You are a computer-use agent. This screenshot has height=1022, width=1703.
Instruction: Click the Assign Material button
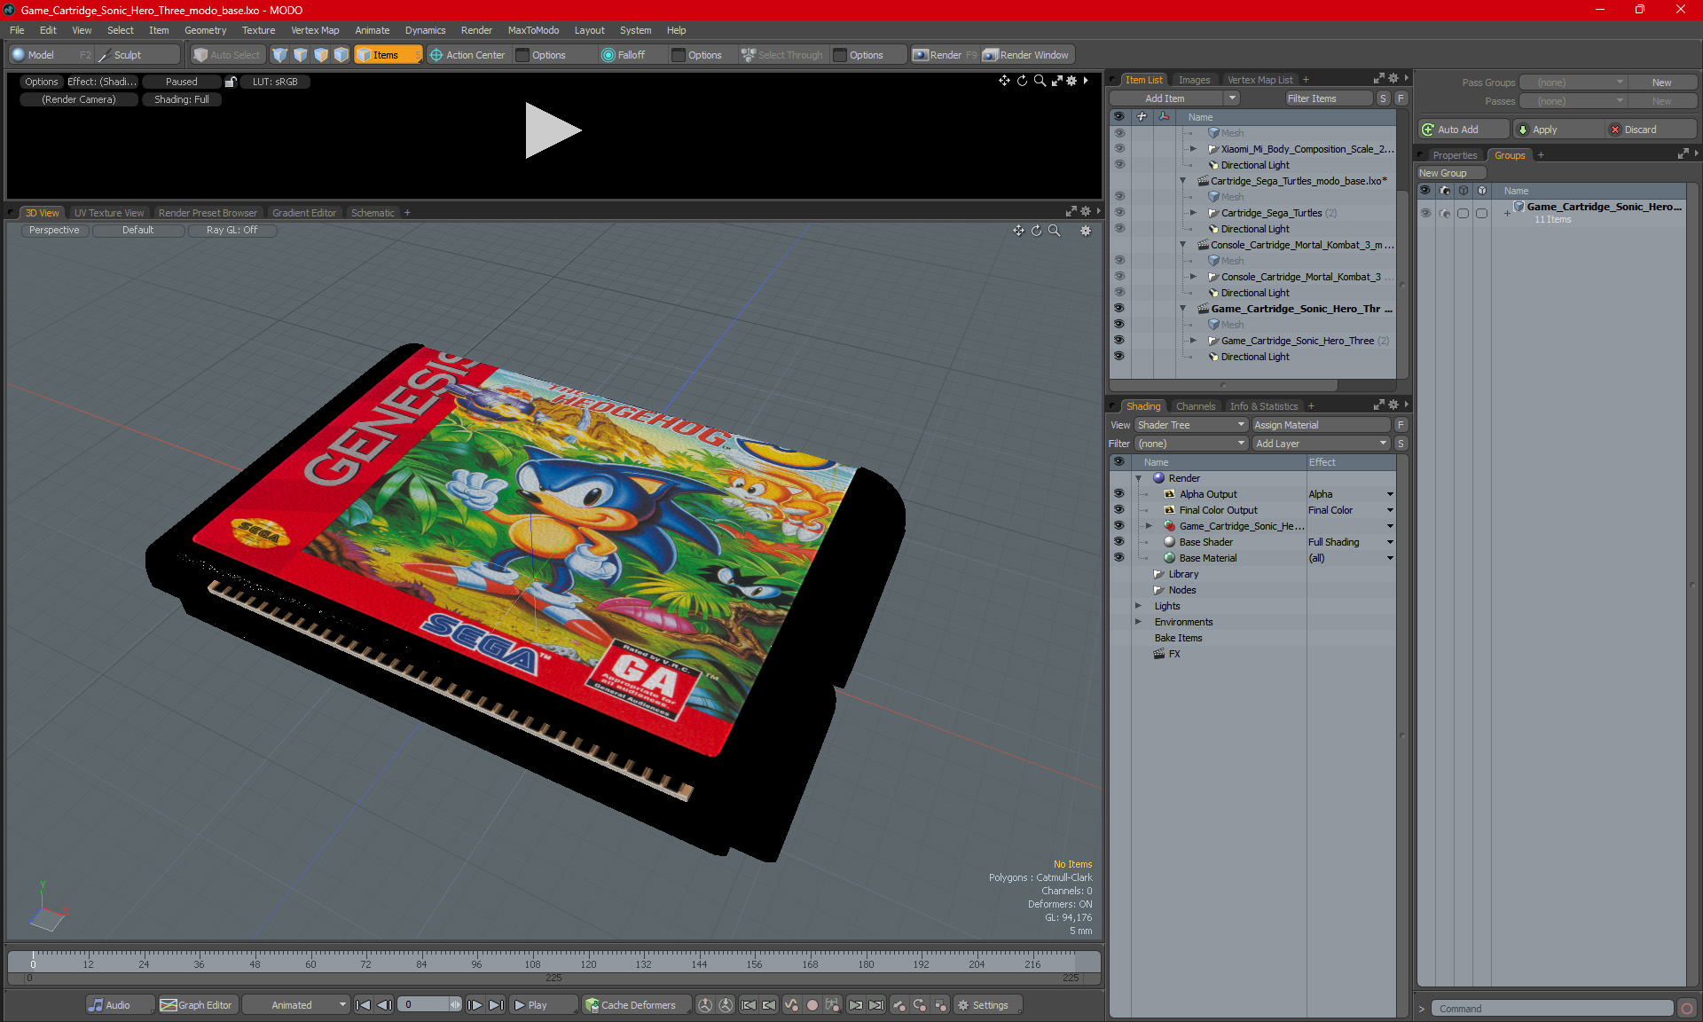coord(1321,425)
